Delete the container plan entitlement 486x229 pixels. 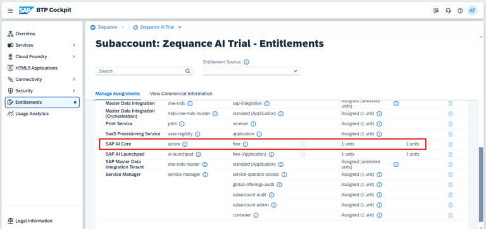(451, 215)
